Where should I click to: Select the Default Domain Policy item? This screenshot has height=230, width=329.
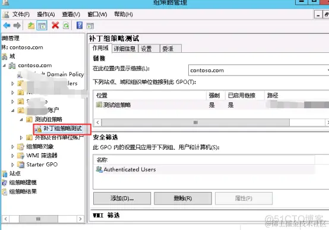pos(65,74)
